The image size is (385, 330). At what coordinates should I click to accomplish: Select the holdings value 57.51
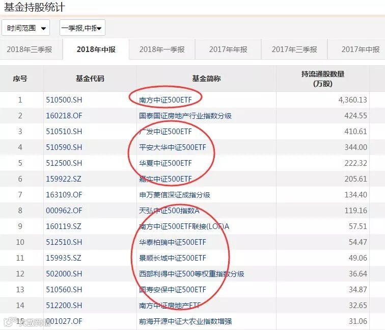point(358,226)
